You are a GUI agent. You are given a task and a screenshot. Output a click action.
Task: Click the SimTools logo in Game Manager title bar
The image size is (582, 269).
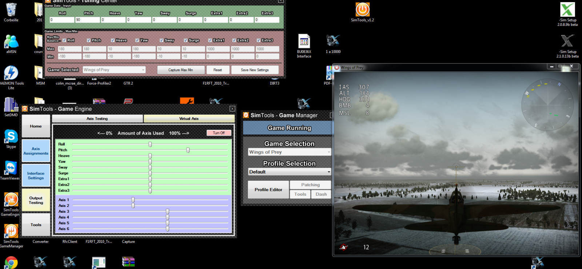246,115
